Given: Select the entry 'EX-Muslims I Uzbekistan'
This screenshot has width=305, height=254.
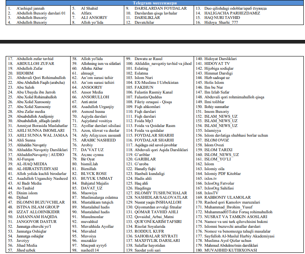Looking at the screenshot, I should pos(157,82).
